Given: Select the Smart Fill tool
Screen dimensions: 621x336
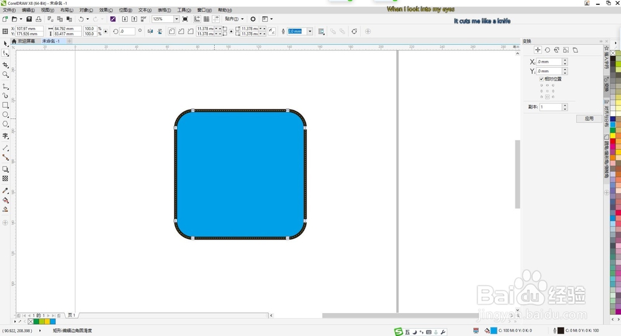Looking at the screenshot, I should (6, 209).
